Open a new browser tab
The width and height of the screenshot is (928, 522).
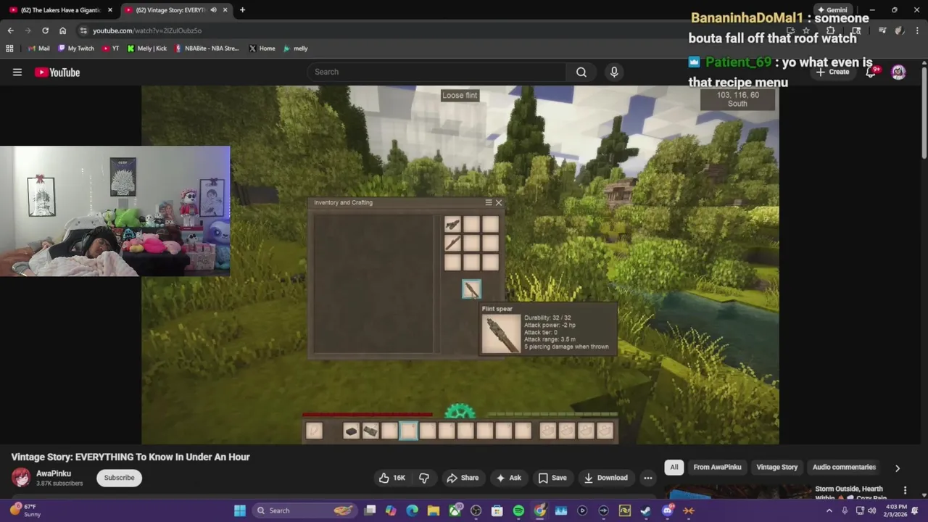click(x=242, y=10)
